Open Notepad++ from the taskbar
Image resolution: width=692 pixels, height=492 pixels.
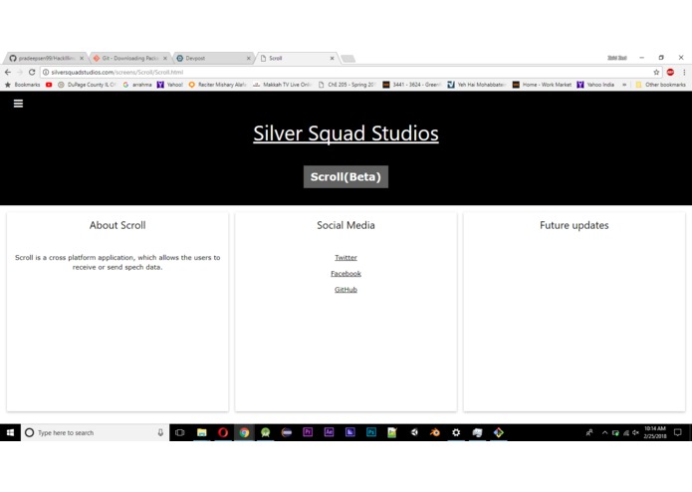[392, 433]
